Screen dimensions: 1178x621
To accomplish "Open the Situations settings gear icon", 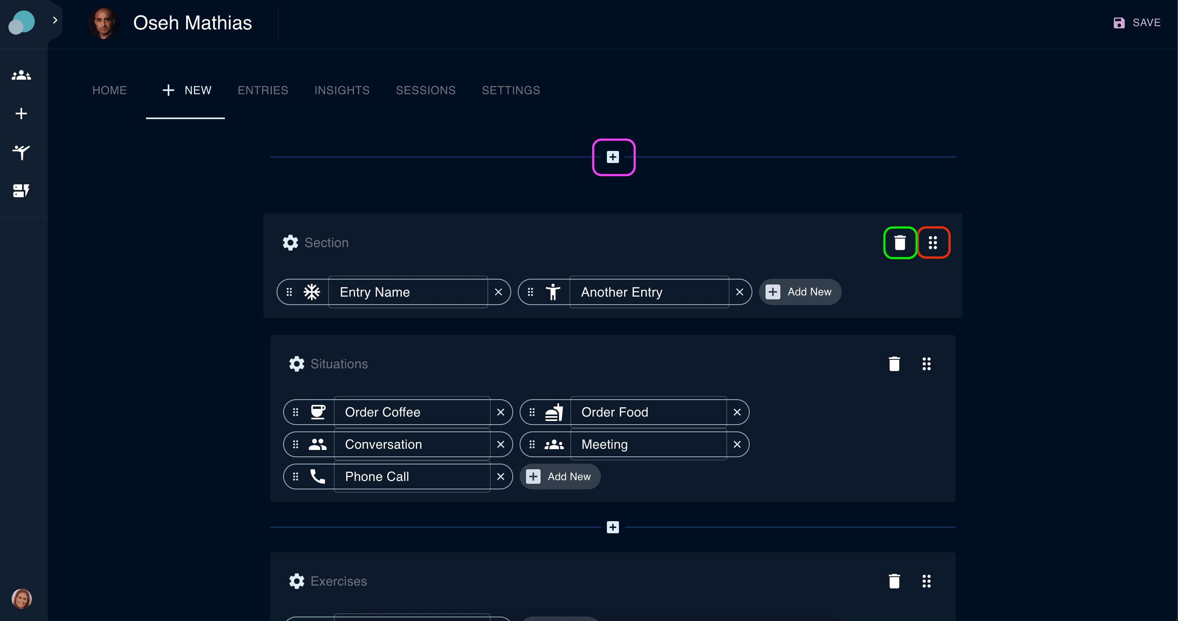I will pos(296,364).
